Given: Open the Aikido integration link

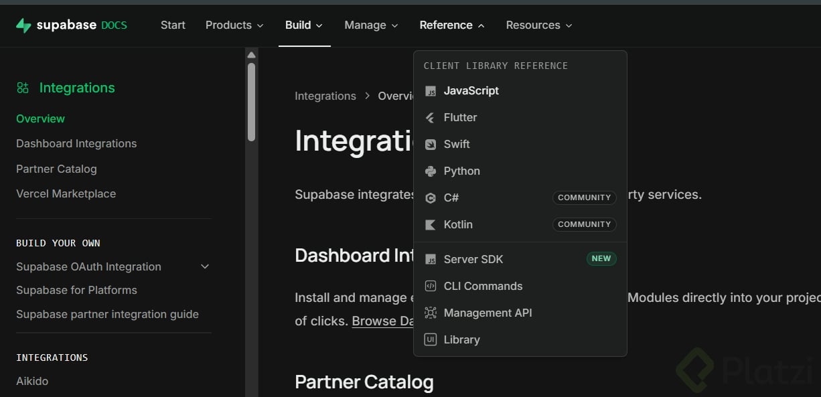Looking at the screenshot, I should coord(32,381).
